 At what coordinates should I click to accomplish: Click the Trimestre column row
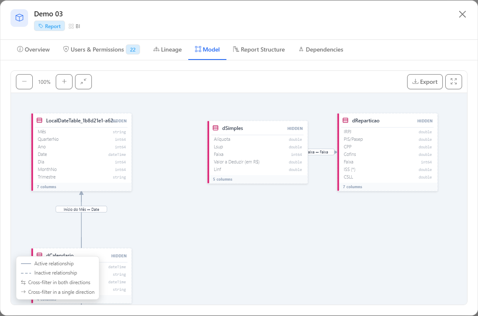[x=82, y=177]
